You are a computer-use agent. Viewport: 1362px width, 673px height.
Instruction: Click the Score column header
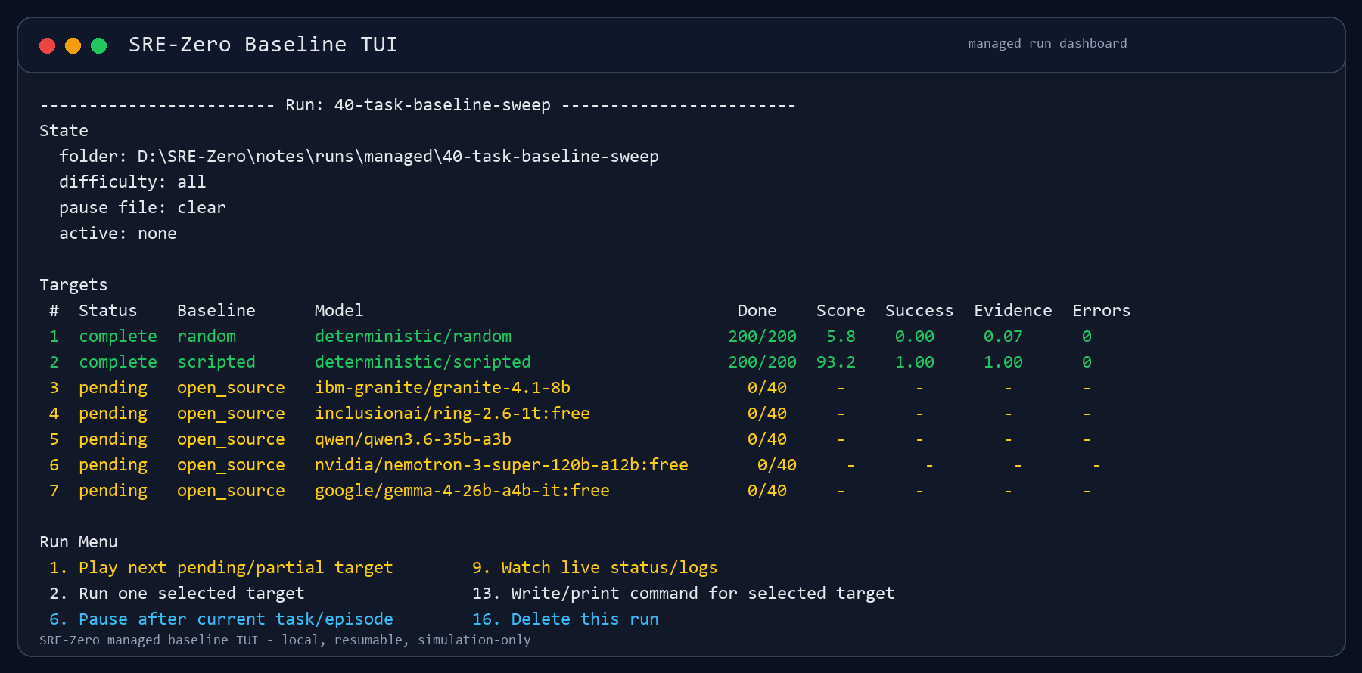tap(841, 311)
